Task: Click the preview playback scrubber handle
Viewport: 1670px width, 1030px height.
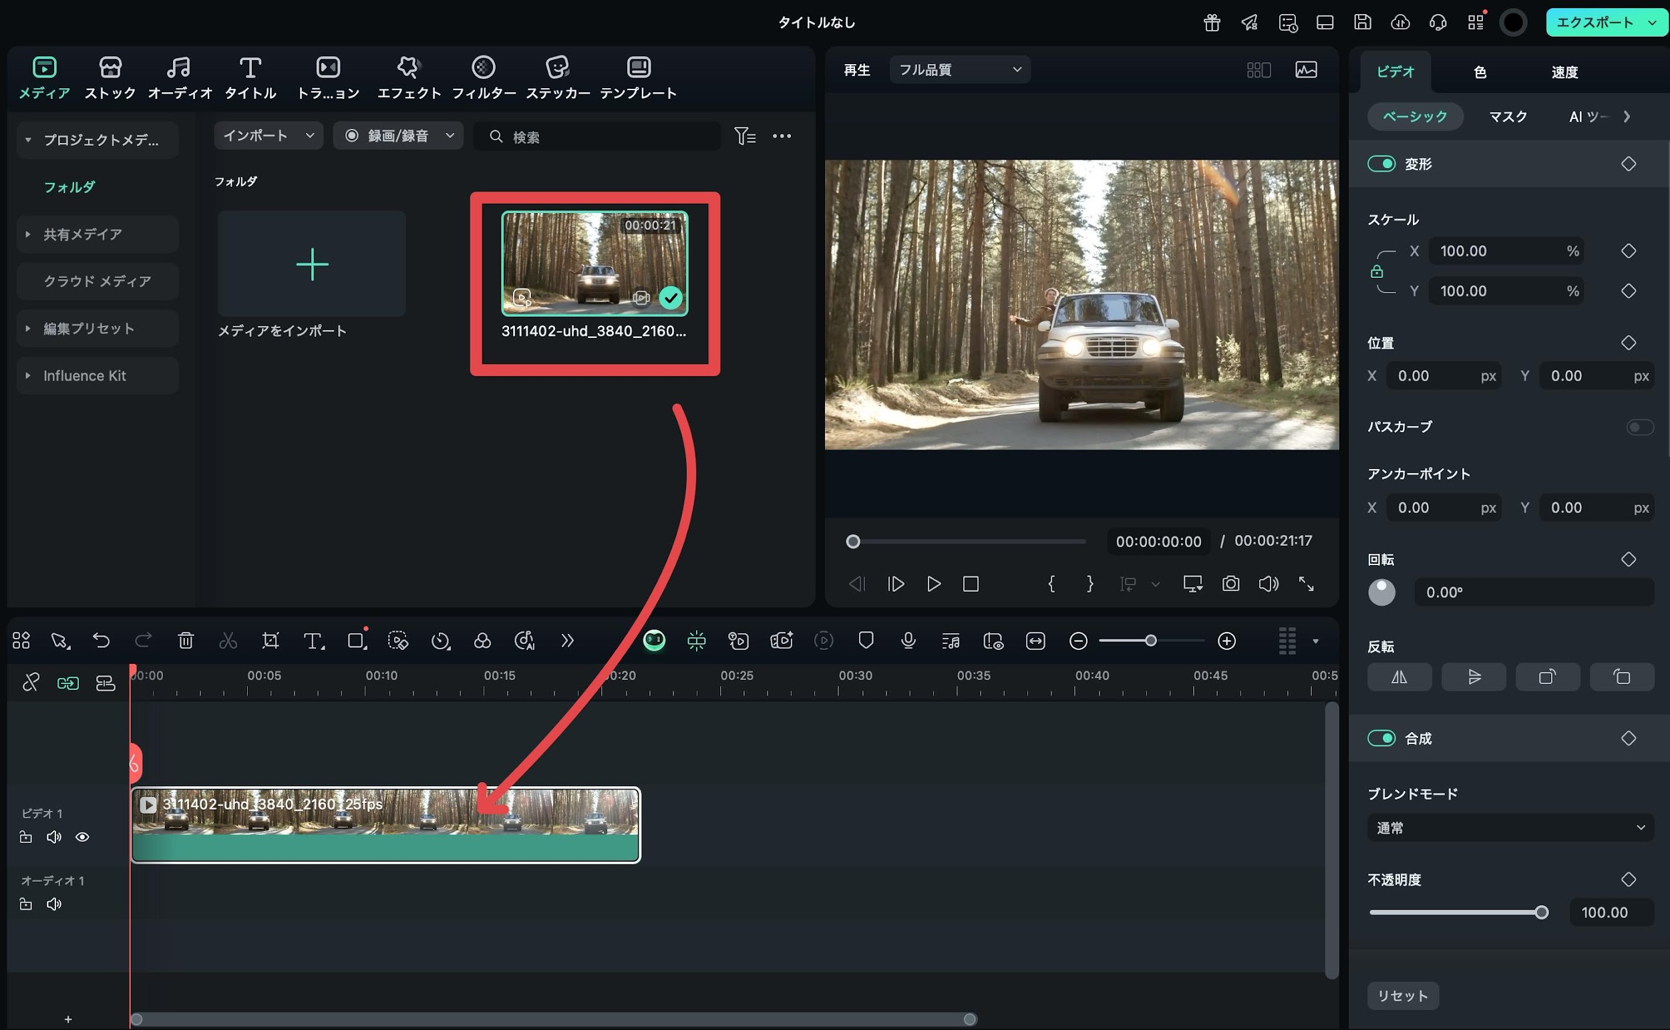Action: coord(853,542)
